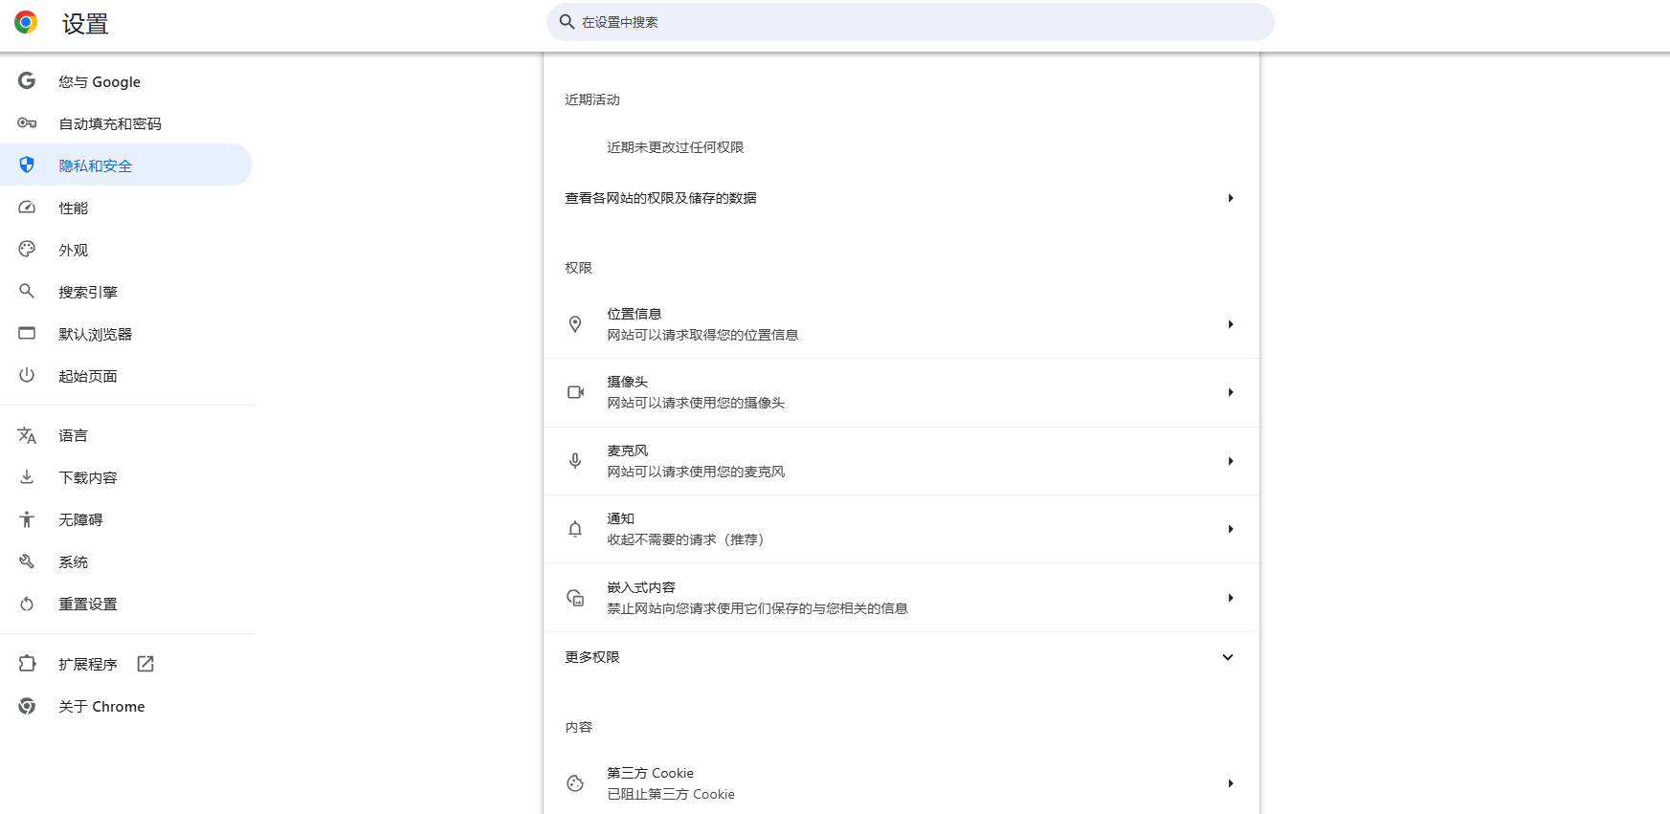Click the wrench system icon
The image size is (1670, 814).
coord(27,561)
